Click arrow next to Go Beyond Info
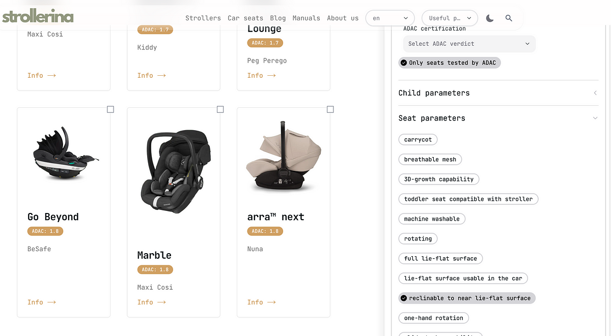 tap(51, 302)
